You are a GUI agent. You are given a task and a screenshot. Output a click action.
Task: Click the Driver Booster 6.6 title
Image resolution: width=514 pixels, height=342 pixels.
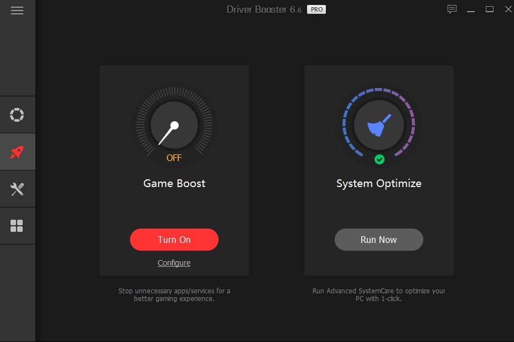pyautogui.click(x=264, y=9)
